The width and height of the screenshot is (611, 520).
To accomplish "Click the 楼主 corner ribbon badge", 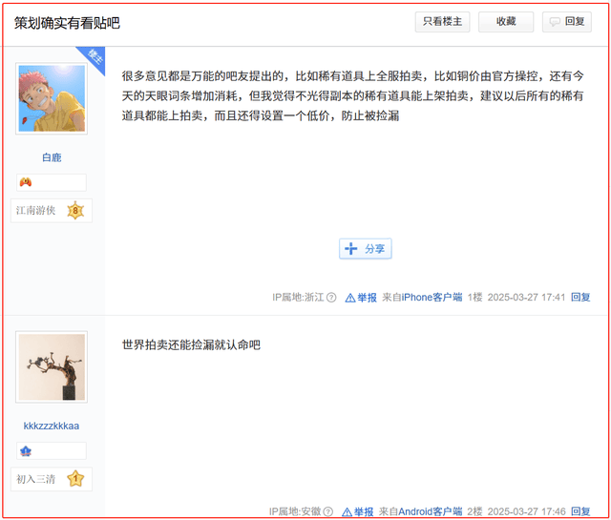I will point(94,57).
